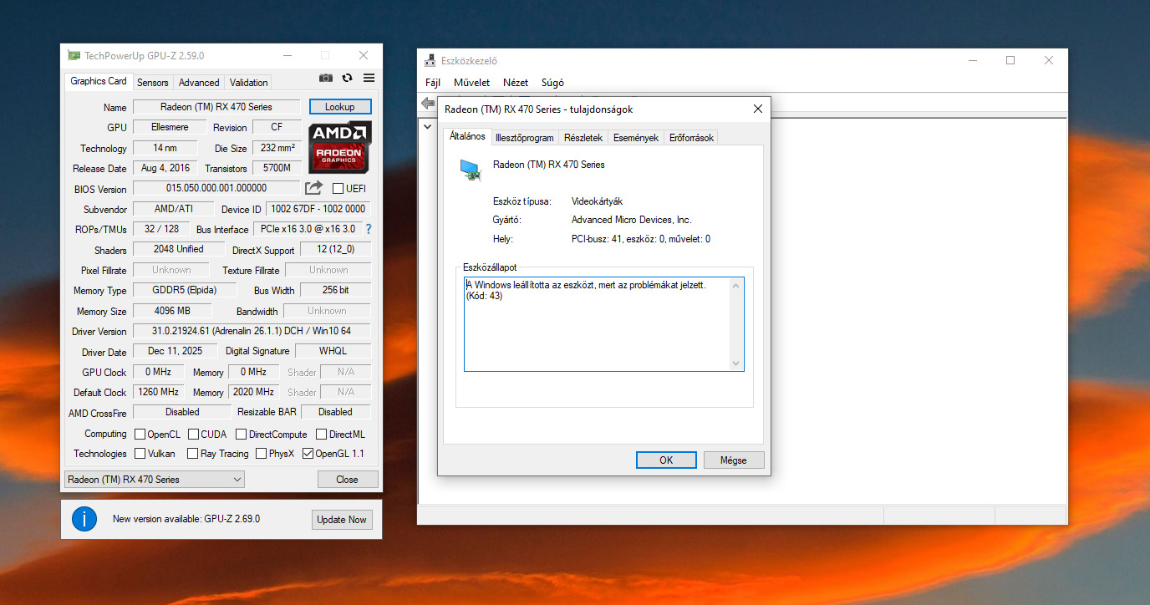Toggle the Vulkan checkbox
Viewport: 1150px width, 605px height.
click(x=140, y=454)
